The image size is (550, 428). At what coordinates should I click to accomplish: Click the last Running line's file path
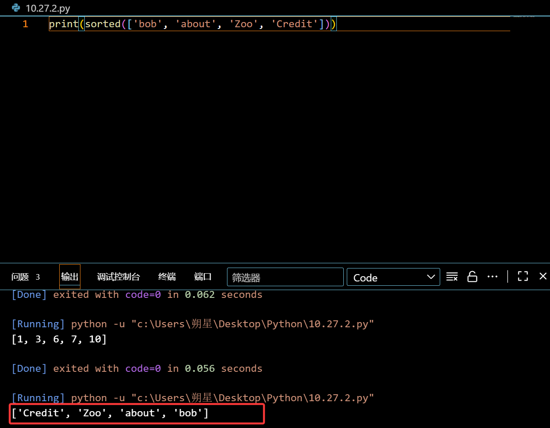coord(253,398)
